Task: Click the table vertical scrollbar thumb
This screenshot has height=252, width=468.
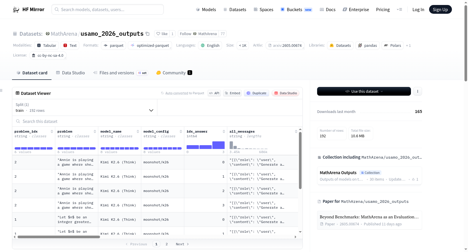Action: pos(300,160)
